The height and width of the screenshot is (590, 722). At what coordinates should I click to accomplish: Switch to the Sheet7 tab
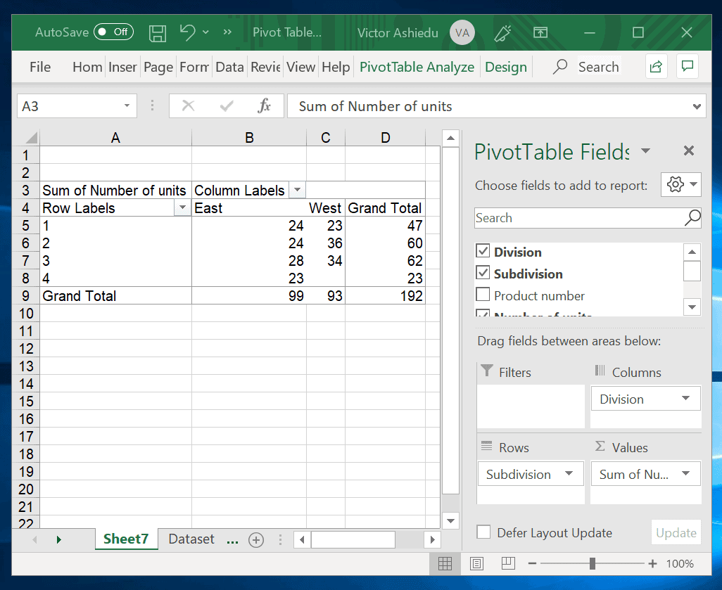(x=126, y=539)
